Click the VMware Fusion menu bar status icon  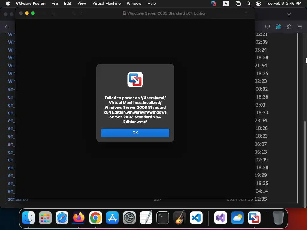(214, 4)
